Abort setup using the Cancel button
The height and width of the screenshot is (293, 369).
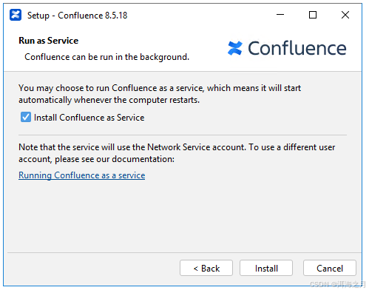pos(330,268)
